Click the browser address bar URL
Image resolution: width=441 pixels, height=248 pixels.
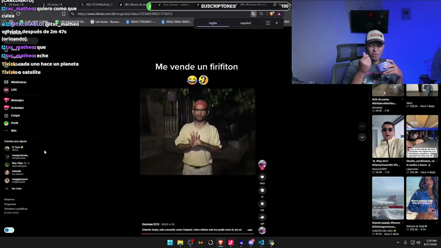click(125, 14)
